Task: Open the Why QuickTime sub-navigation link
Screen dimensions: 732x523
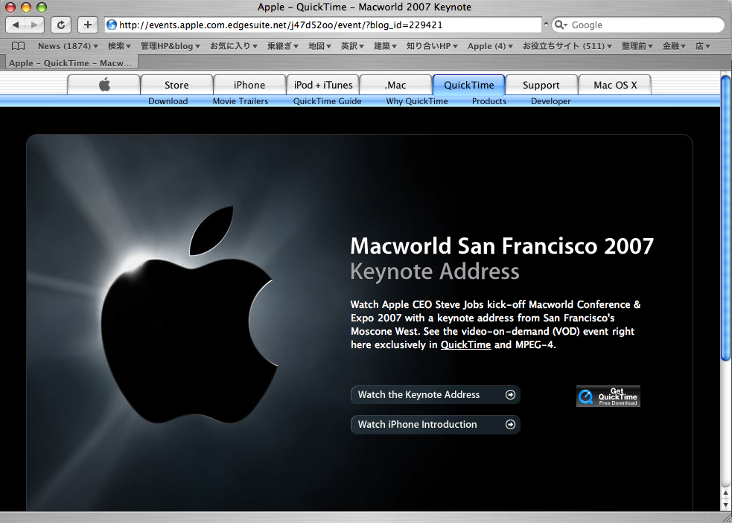Action: [x=417, y=100]
